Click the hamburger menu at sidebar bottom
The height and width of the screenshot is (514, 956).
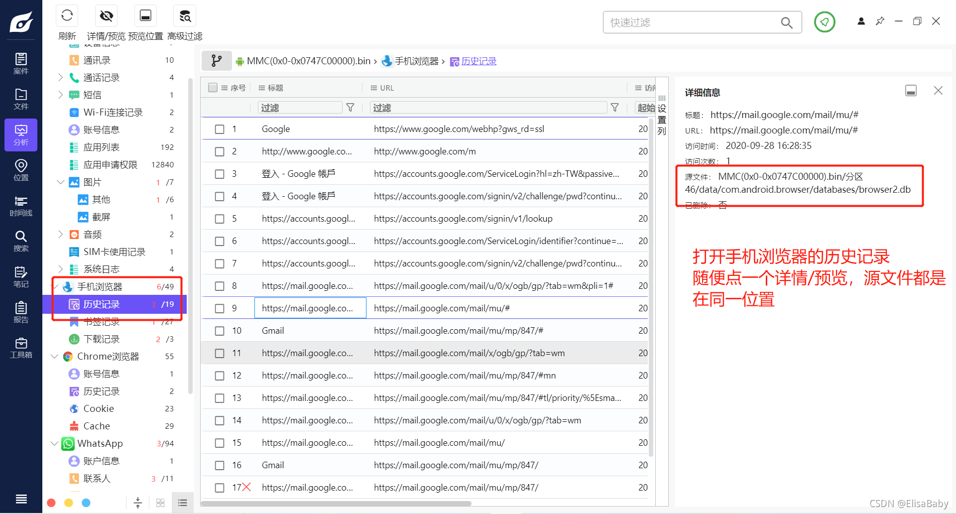point(21,499)
